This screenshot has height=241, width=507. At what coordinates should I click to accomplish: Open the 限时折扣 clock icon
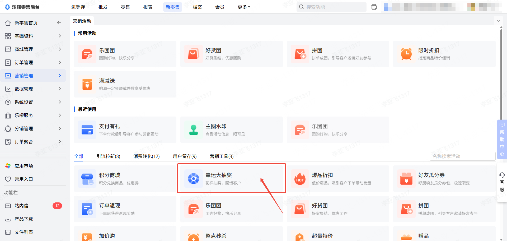(406, 54)
